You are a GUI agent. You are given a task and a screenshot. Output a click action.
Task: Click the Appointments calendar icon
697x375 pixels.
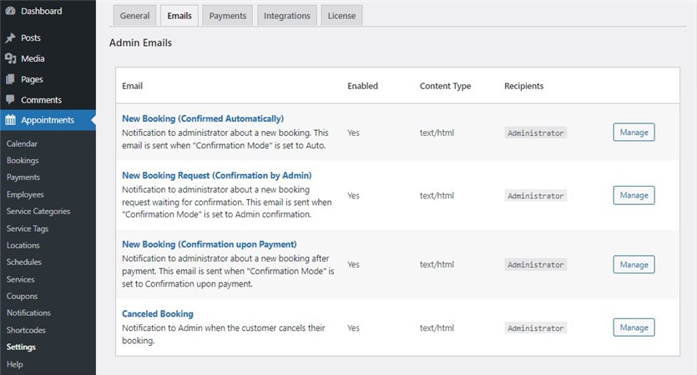(10, 120)
